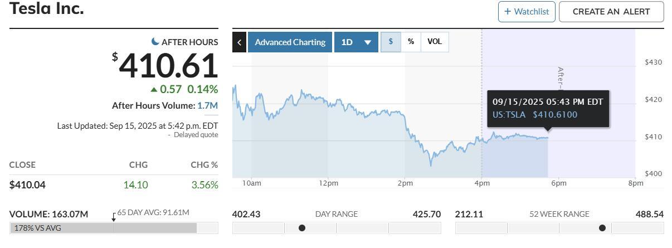672x248 pixels.
Task: Click the 178% vs Avg volume bar
Action: point(103,228)
